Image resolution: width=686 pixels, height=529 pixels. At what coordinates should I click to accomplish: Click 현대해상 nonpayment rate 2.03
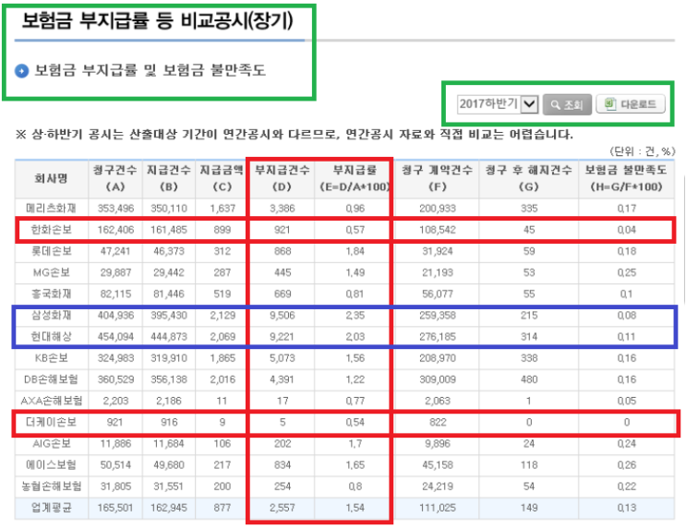point(355,336)
